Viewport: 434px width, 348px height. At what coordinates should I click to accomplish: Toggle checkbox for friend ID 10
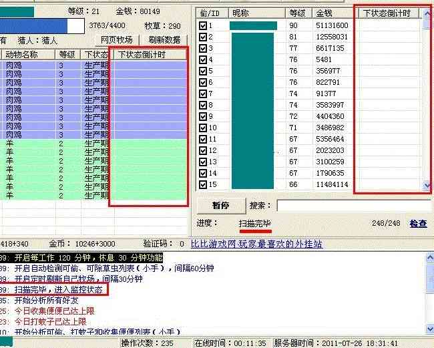(x=203, y=128)
